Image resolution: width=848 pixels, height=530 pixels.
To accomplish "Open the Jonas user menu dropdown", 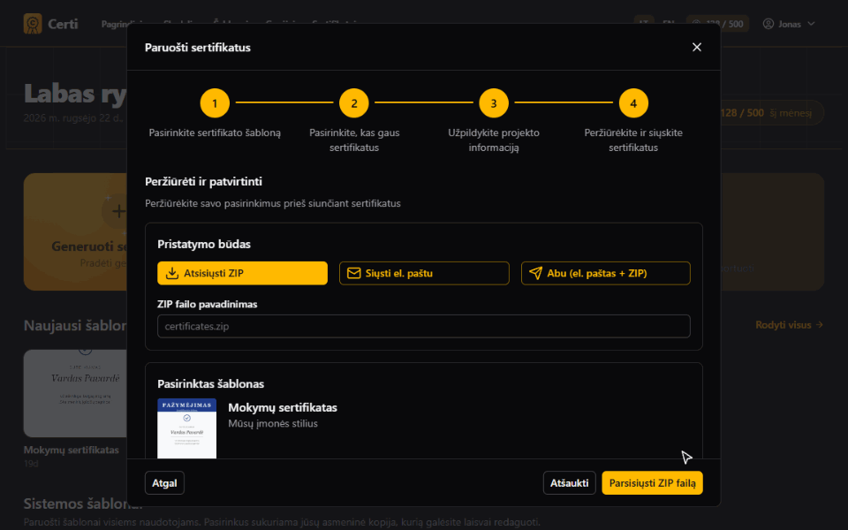I will 789,24.
